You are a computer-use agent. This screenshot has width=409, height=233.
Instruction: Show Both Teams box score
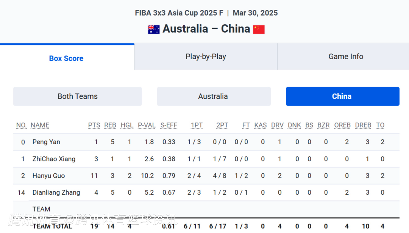tap(78, 96)
